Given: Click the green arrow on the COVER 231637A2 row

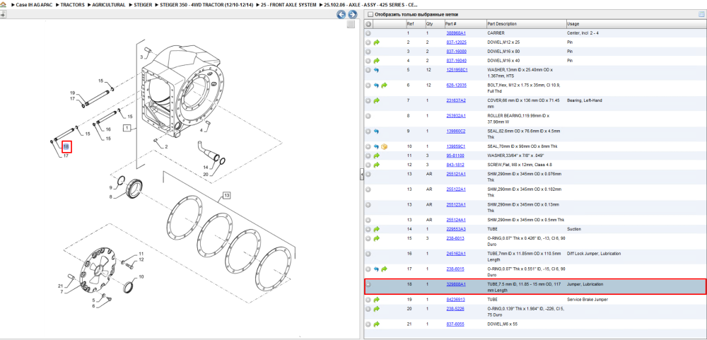Looking at the screenshot, I should point(377,100).
